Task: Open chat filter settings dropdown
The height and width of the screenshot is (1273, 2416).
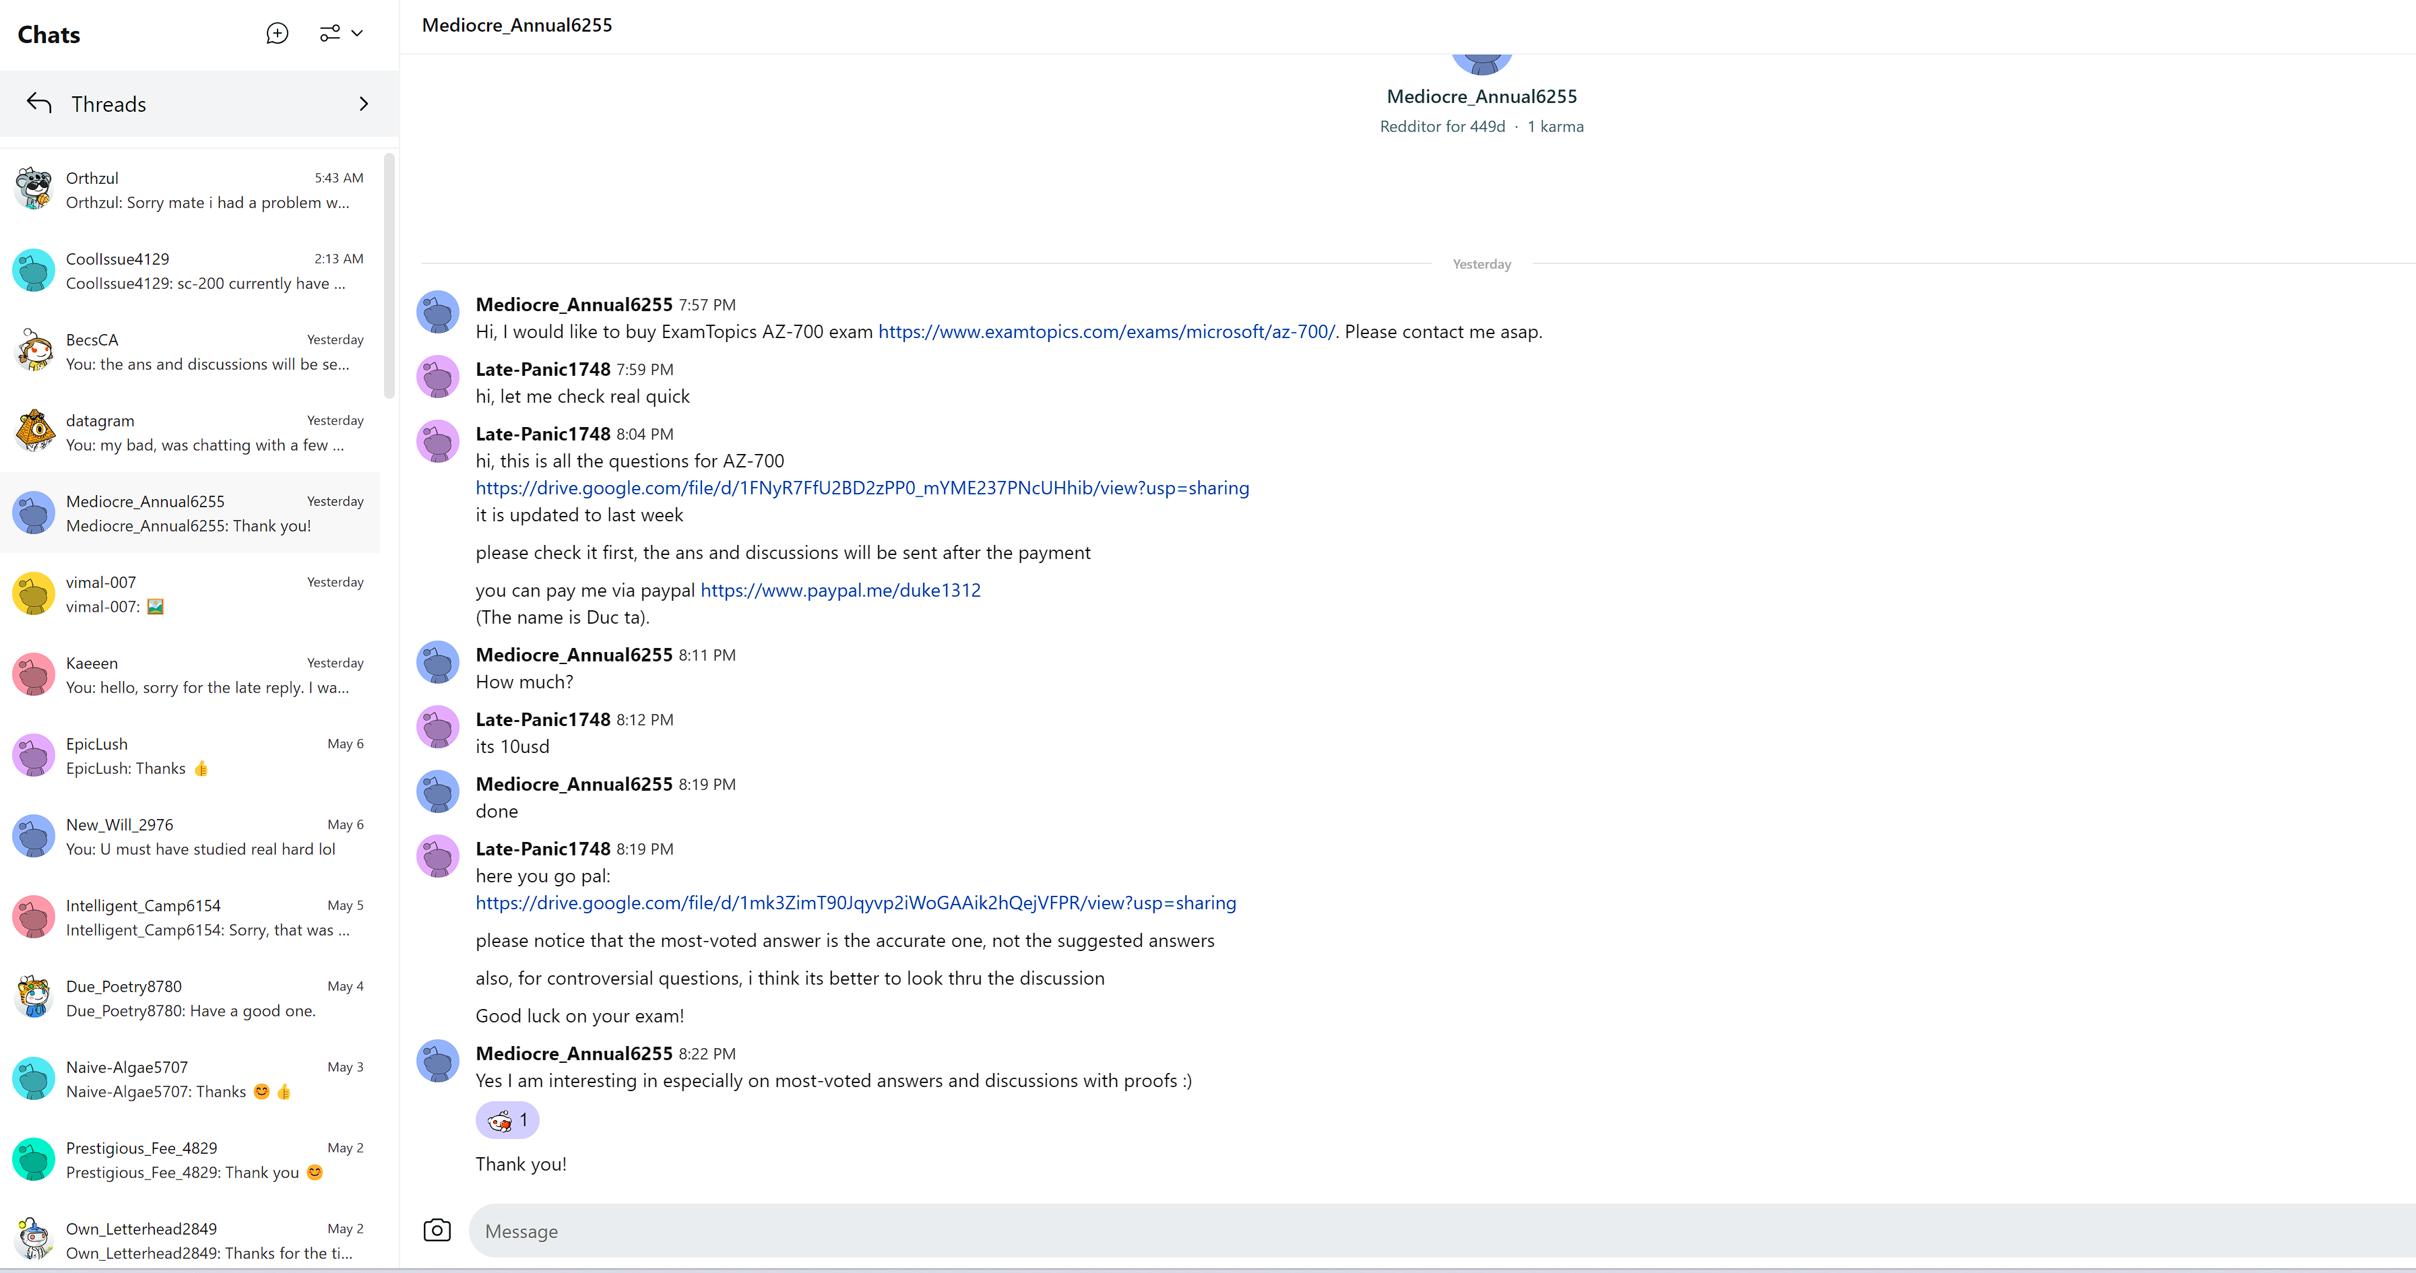Action: (342, 34)
